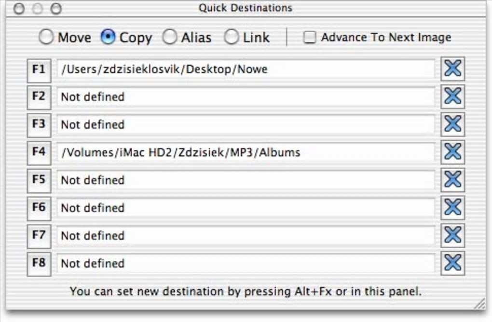Enable Advance To Next Image checkbox
This screenshot has height=322, width=492.
[309, 38]
